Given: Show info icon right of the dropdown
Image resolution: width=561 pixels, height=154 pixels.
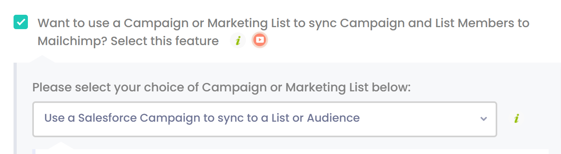Looking at the screenshot, I should [x=516, y=118].
